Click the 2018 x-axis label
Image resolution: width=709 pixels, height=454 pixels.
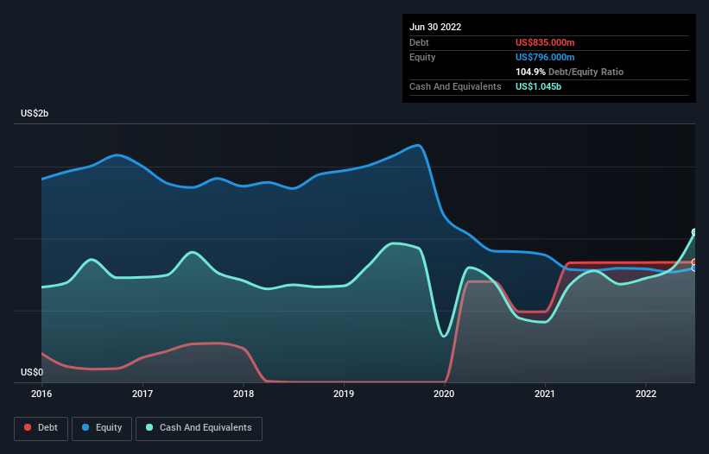[244, 394]
